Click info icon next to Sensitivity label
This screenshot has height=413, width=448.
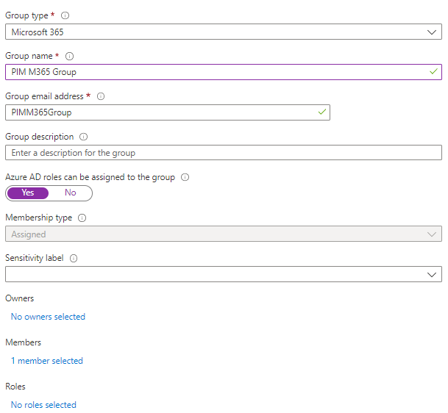point(74,259)
